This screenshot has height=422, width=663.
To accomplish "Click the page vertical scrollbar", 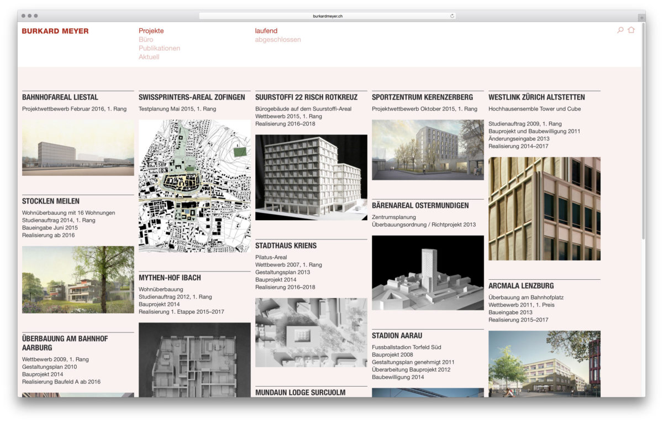I will click(643, 133).
